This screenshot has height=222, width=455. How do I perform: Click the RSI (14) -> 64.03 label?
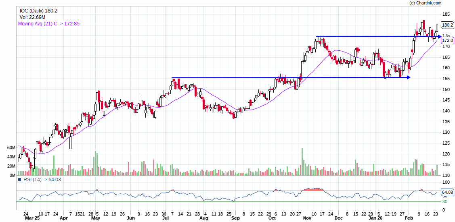click(43, 179)
